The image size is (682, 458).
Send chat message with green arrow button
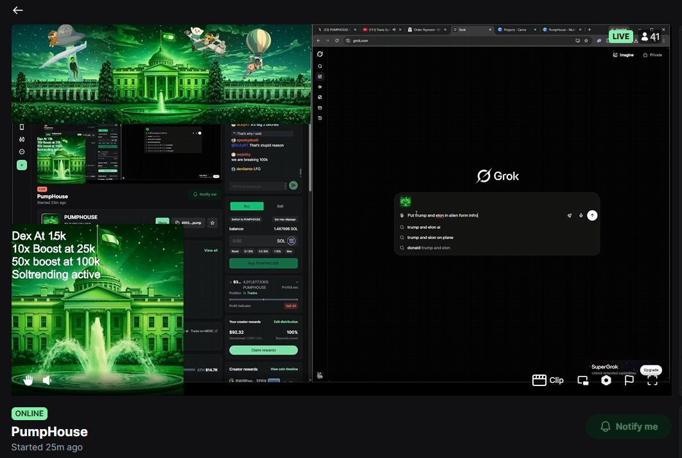click(293, 185)
